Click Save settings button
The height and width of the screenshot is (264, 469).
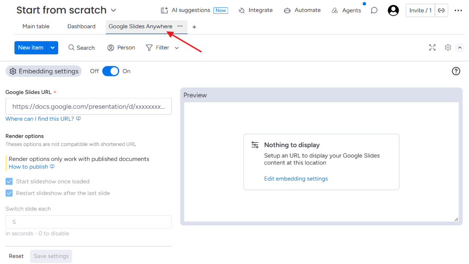click(51, 256)
